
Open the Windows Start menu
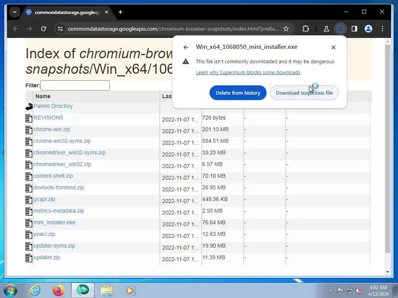(10, 290)
